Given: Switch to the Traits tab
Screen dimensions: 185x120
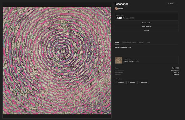Looking at the screenshot, I should pos(148,43).
